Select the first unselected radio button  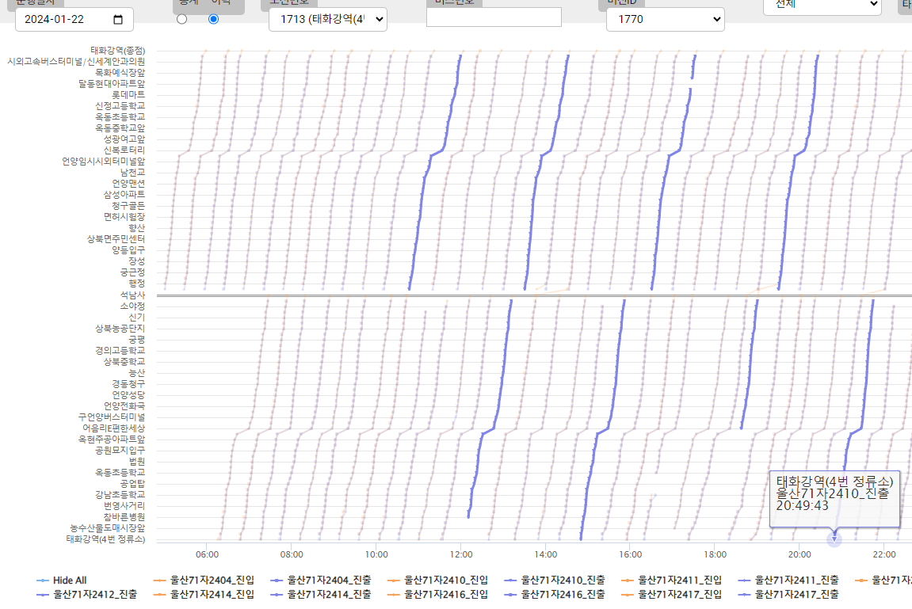click(x=181, y=19)
